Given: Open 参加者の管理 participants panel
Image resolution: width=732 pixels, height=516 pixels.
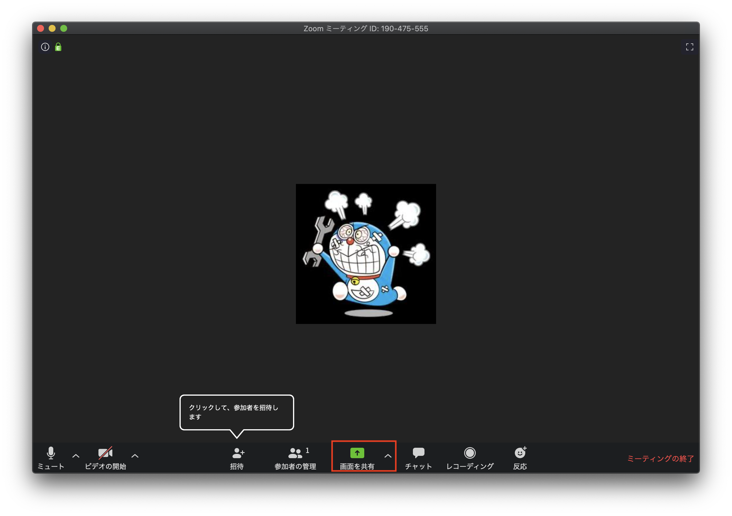Looking at the screenshot, I should (296, 458).
